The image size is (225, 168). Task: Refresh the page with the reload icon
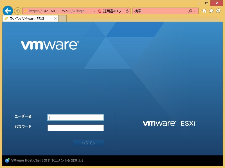tap(127, 11)
